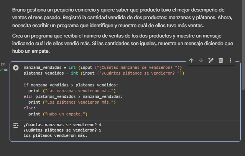Move the cell down with the down arrow

[x=201, y=60]
